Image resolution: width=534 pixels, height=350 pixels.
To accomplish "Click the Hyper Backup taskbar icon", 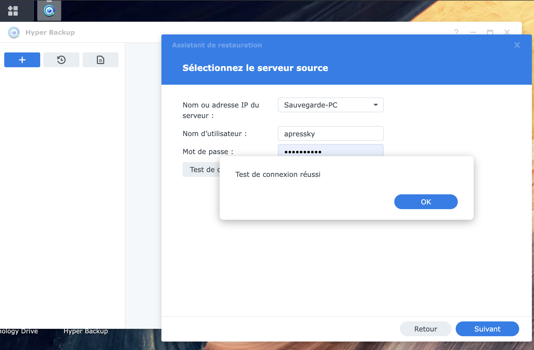I will click(x=49, y=11).
